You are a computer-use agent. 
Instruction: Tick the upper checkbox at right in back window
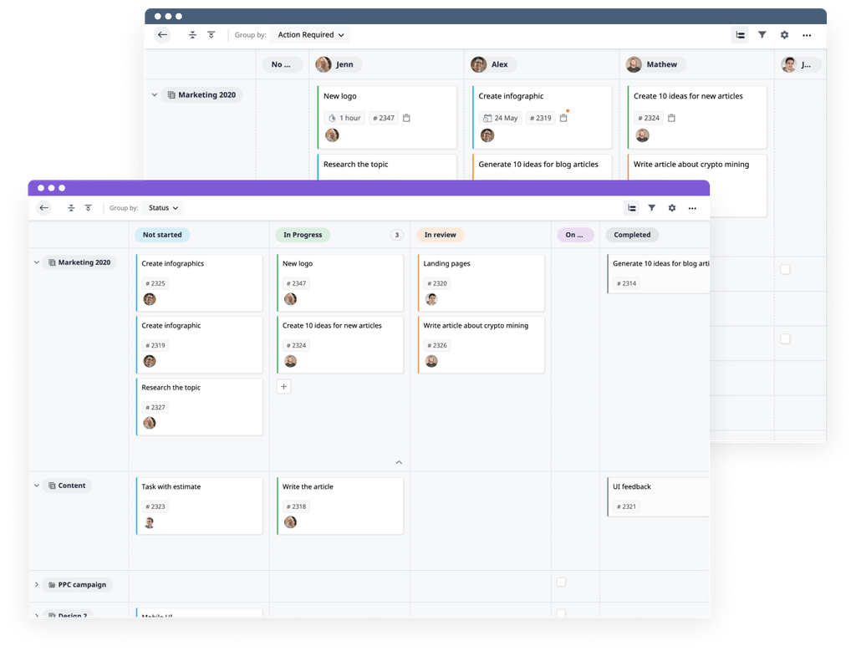pyautogui.click(x=785, y=270)
